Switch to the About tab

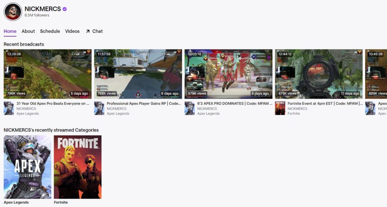click(28, 31)
